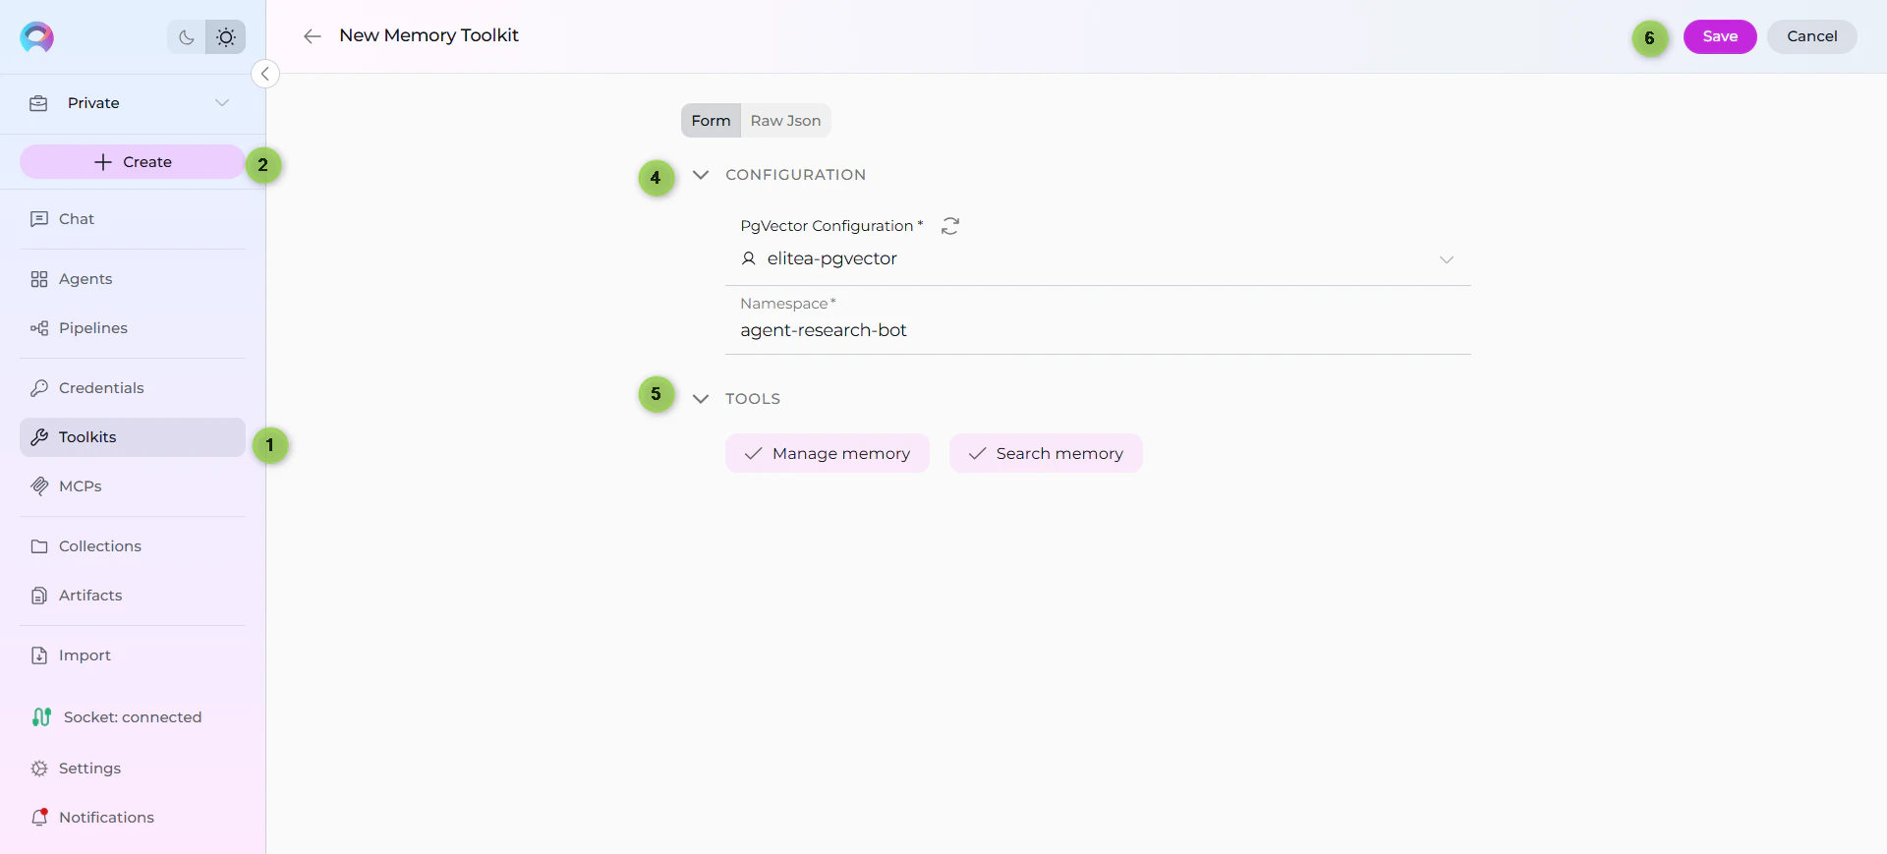Click the ELITEA logo icon
Image resolution: width=1887 pixels, height=854 pixels.
click(x=37, y=37)
